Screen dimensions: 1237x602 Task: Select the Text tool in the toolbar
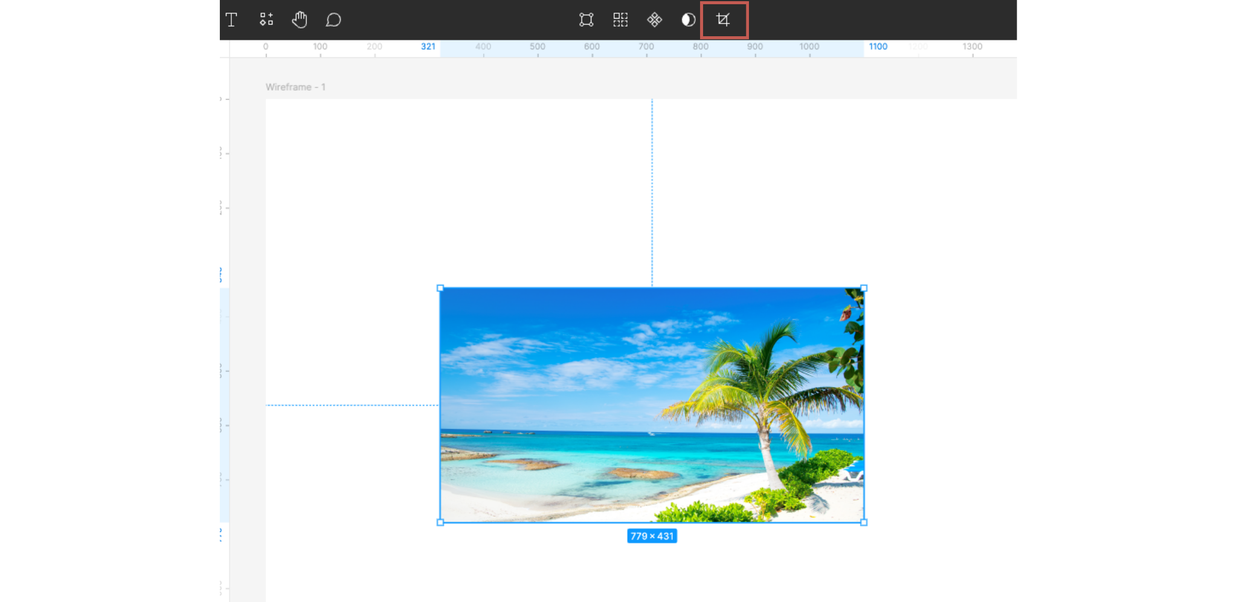point(231,20)
